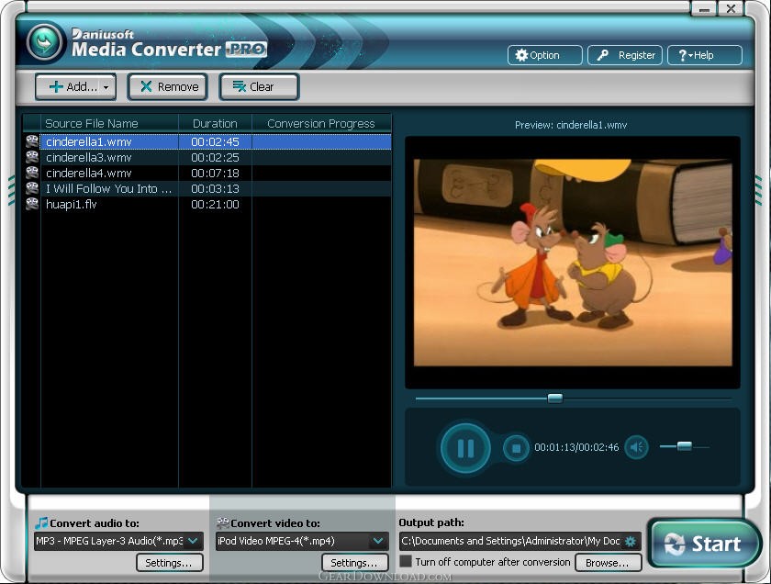Mute the preview audio speaker icon
The image size is (771, 584).
click(x=636, y=447)
